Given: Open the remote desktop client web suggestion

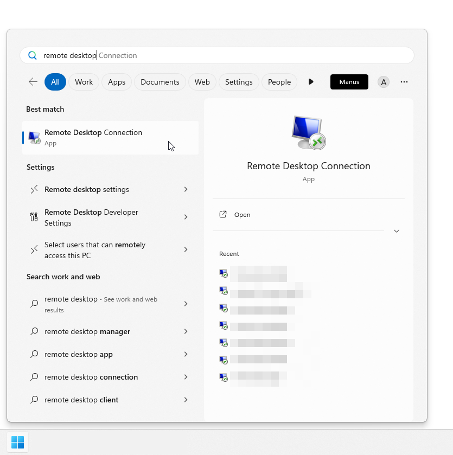Looking at the screenshot, I should [81, 400].
